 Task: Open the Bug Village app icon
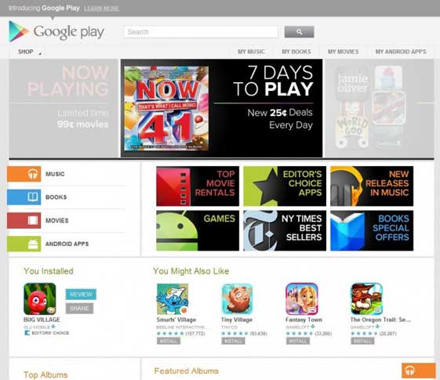coord(40,299)
